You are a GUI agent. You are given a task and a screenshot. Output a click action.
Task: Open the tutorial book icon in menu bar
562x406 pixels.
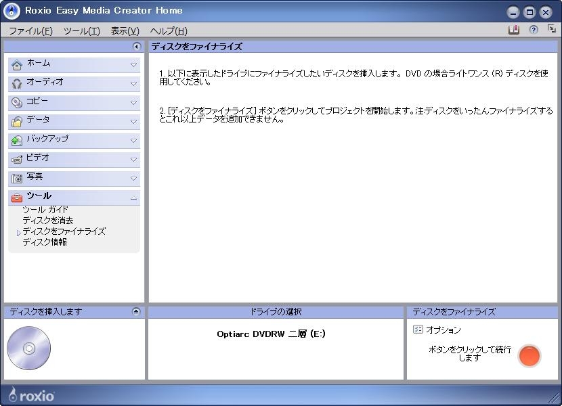(x=514, y=30)
